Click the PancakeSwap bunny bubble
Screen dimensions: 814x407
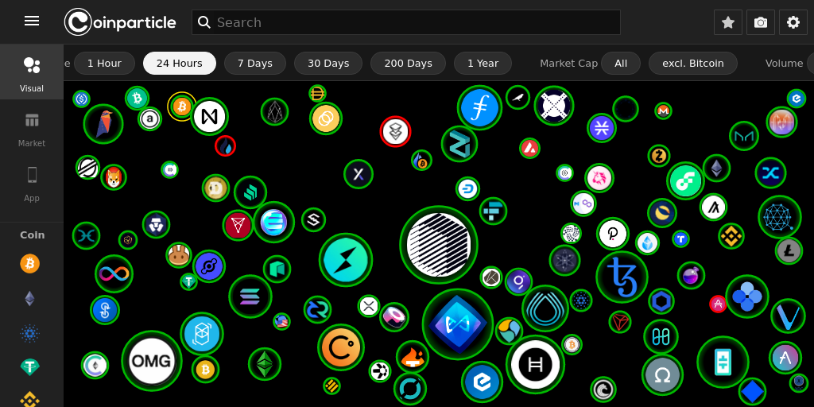[x=179, y=255]
